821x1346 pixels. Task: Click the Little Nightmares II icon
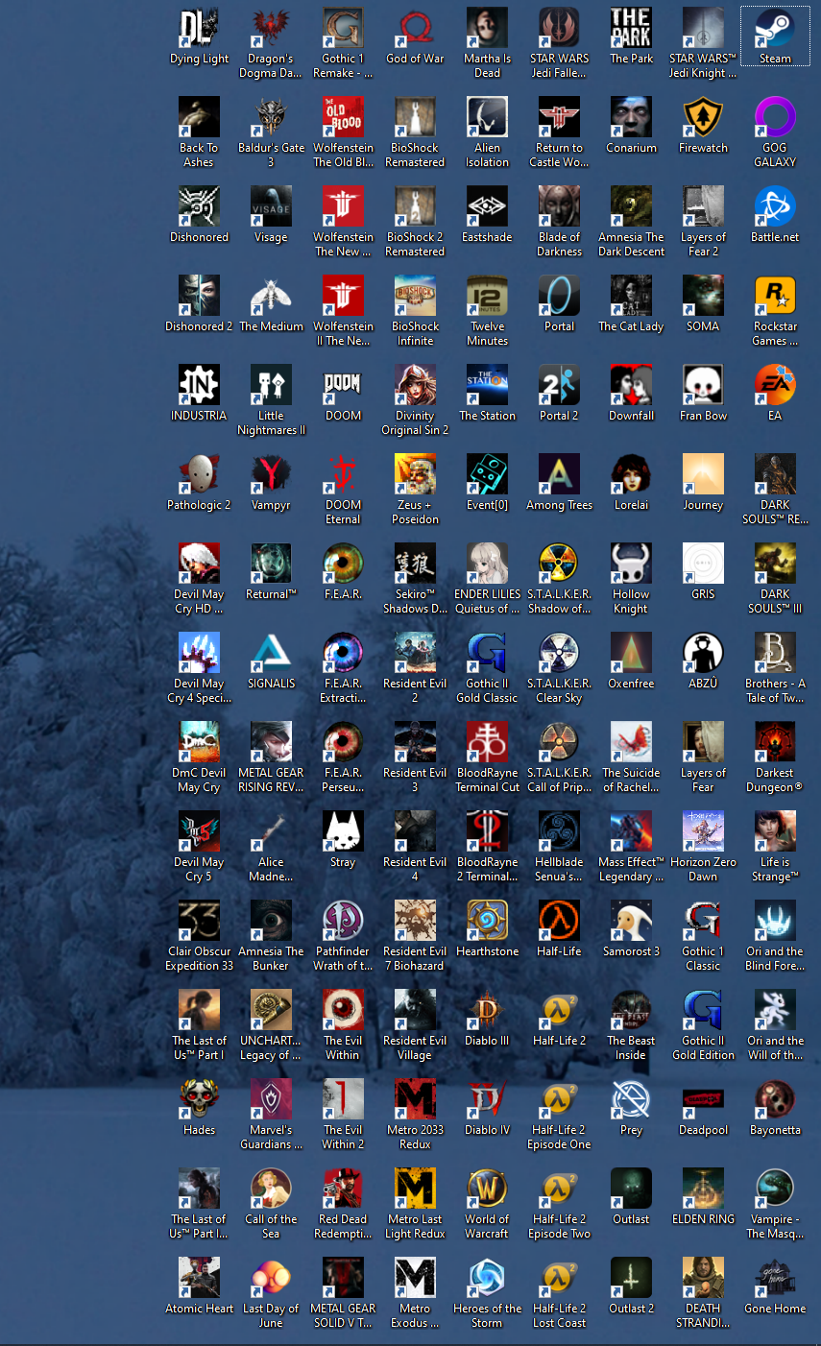pyautogui.click(x=271, y=385)
